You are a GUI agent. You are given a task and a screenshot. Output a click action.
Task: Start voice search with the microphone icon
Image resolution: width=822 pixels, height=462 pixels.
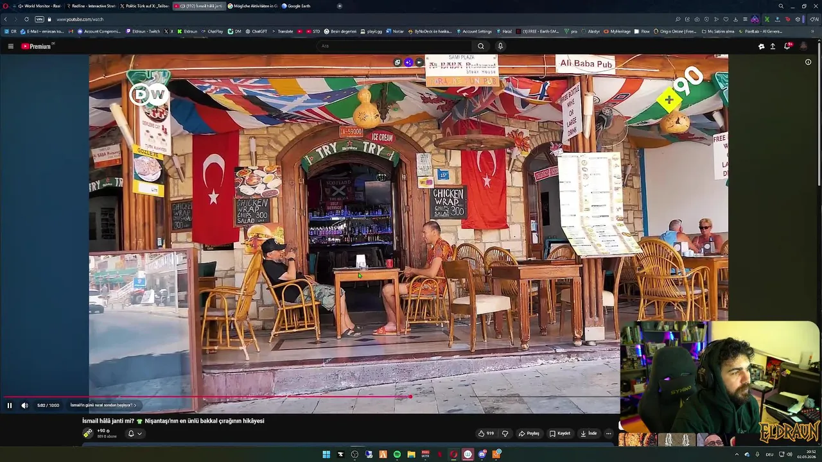coord(500,46)
